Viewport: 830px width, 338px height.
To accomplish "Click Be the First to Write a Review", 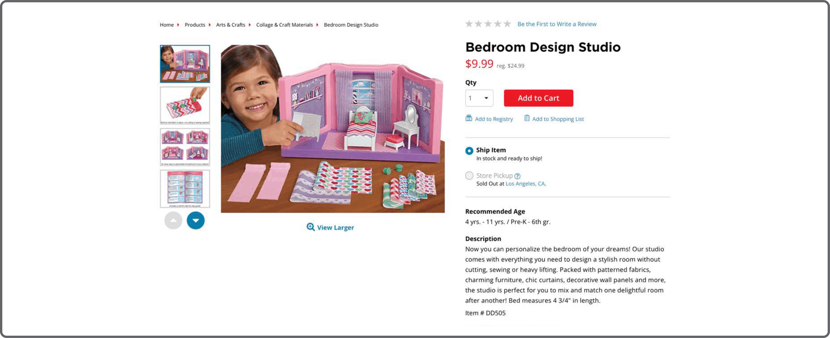I will 557,24.
